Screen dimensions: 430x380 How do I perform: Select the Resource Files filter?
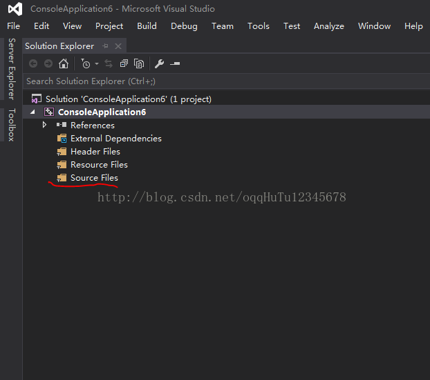pyautogui.click(x=100, y=165)
